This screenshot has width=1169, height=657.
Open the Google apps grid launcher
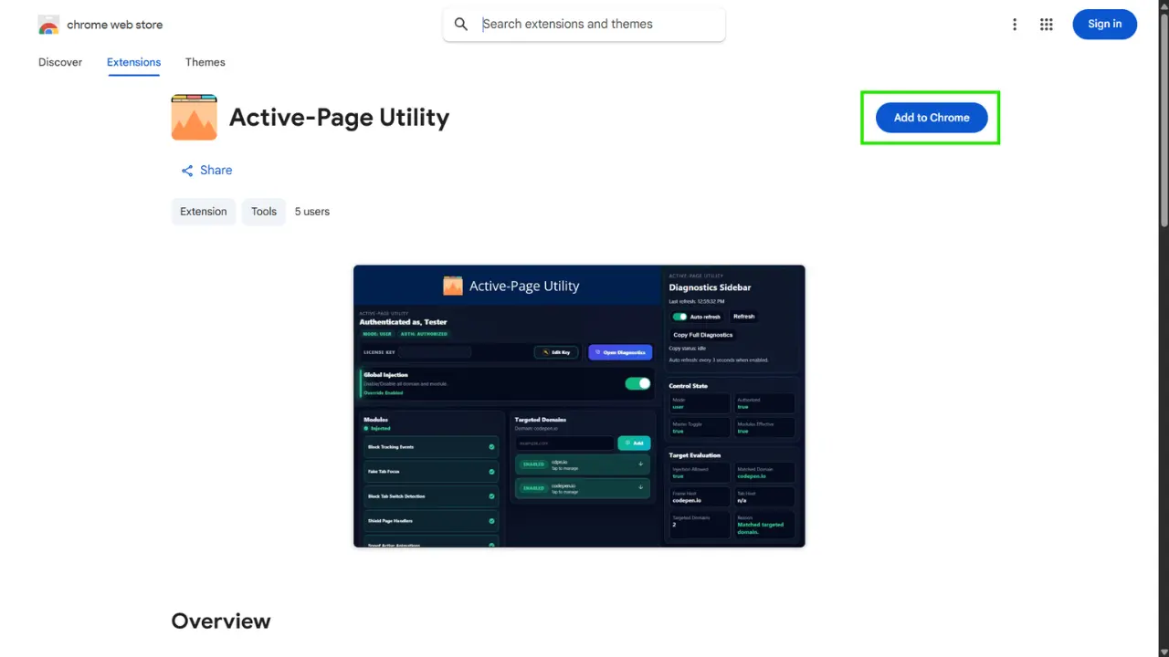point(1047,25)
